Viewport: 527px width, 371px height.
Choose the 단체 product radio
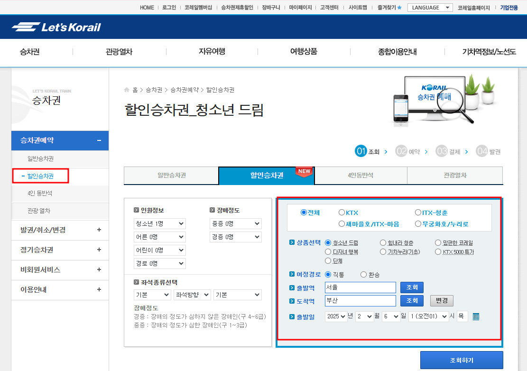point(328,261)
